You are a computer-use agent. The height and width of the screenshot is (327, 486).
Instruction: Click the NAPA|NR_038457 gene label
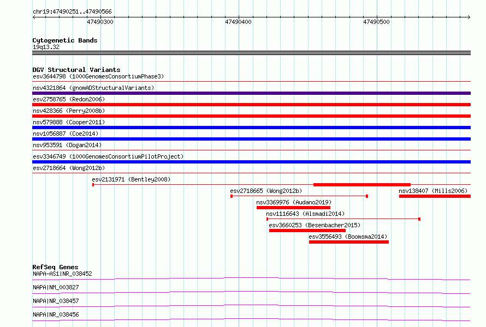tap(56, 301)
